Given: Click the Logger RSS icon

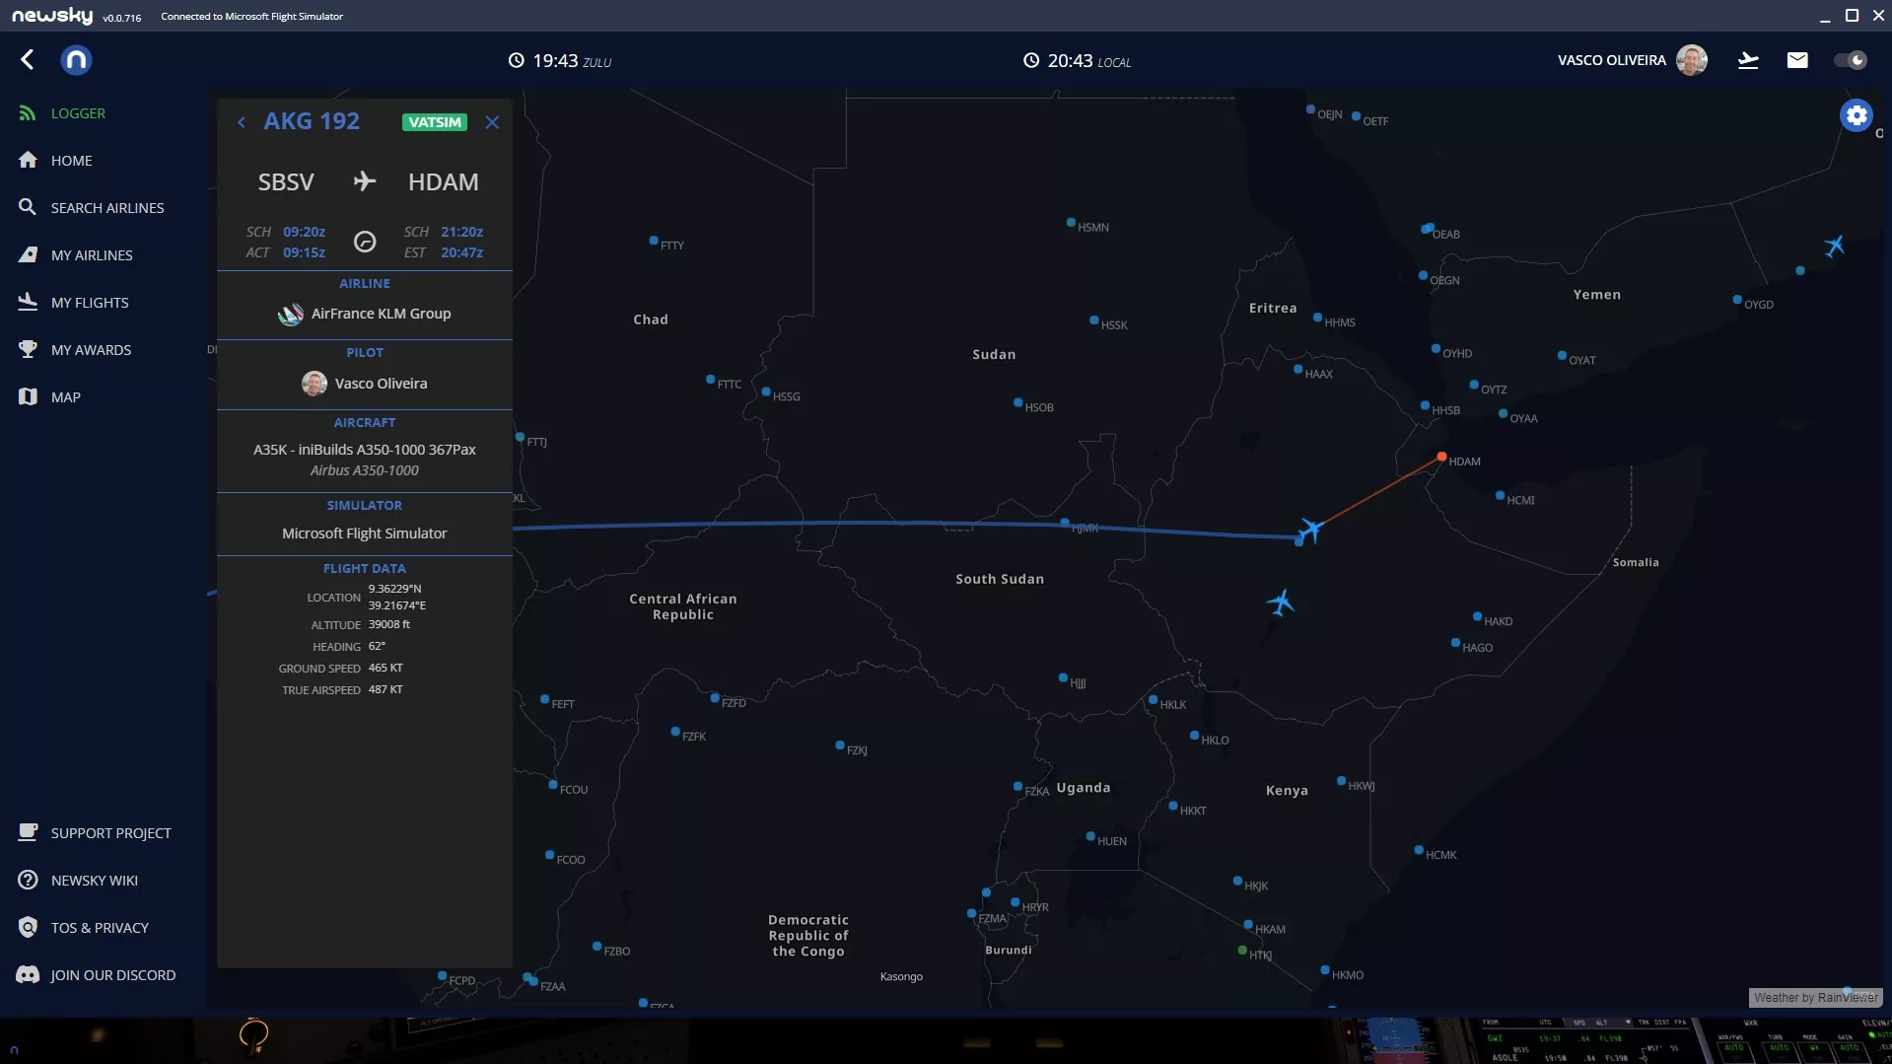Looking at the screenshot, I should 28,112.
